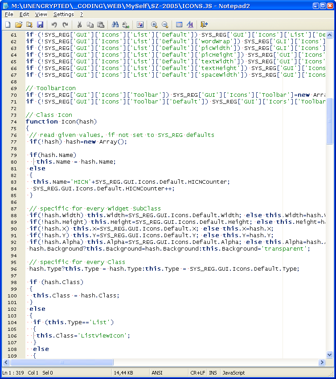Open the Select Scheme icon
336x379 pixels.
[x=179, y=25]
